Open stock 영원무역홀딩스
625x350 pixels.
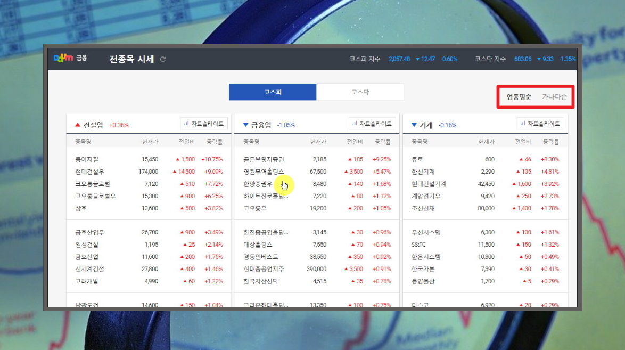[264, 172]
